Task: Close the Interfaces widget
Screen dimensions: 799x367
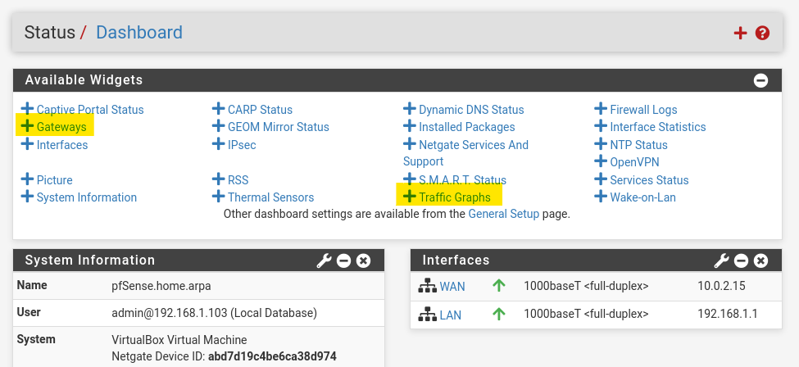Action: coord(760,261)
